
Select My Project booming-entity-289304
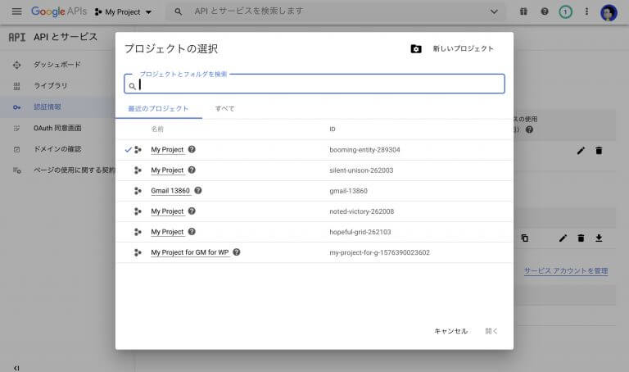[167, 150]
